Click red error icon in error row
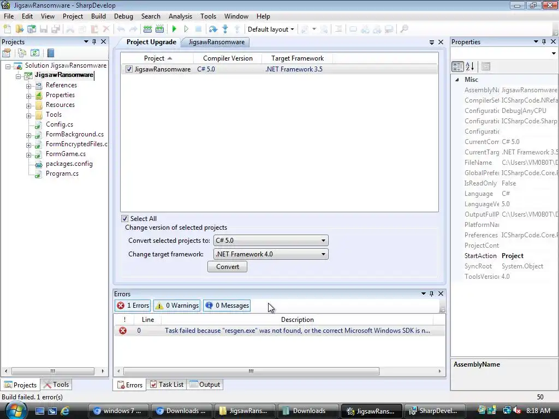Screen dimensions: 559x419 pyautogui.click(x=123, y=331)
